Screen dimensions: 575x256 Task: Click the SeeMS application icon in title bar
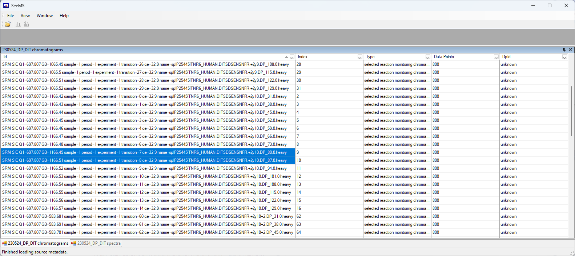[6, 5]
